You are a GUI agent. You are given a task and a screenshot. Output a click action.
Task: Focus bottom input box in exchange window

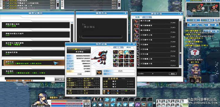coord(25,78)
